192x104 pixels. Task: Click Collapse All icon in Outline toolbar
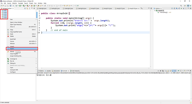click(x=172, y=8)
